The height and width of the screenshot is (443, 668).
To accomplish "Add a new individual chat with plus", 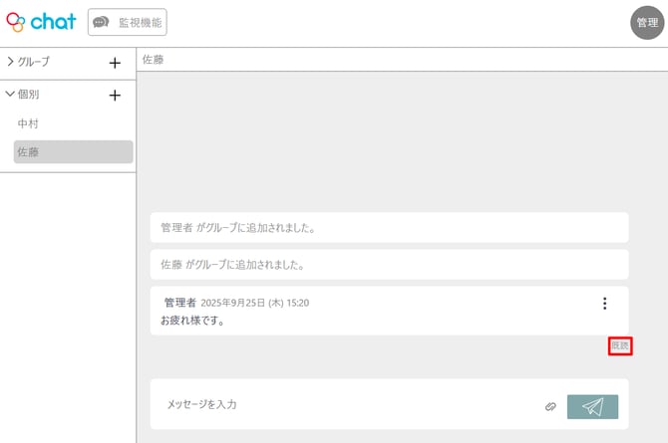I will pyautogui.click(x=115, y=96).
